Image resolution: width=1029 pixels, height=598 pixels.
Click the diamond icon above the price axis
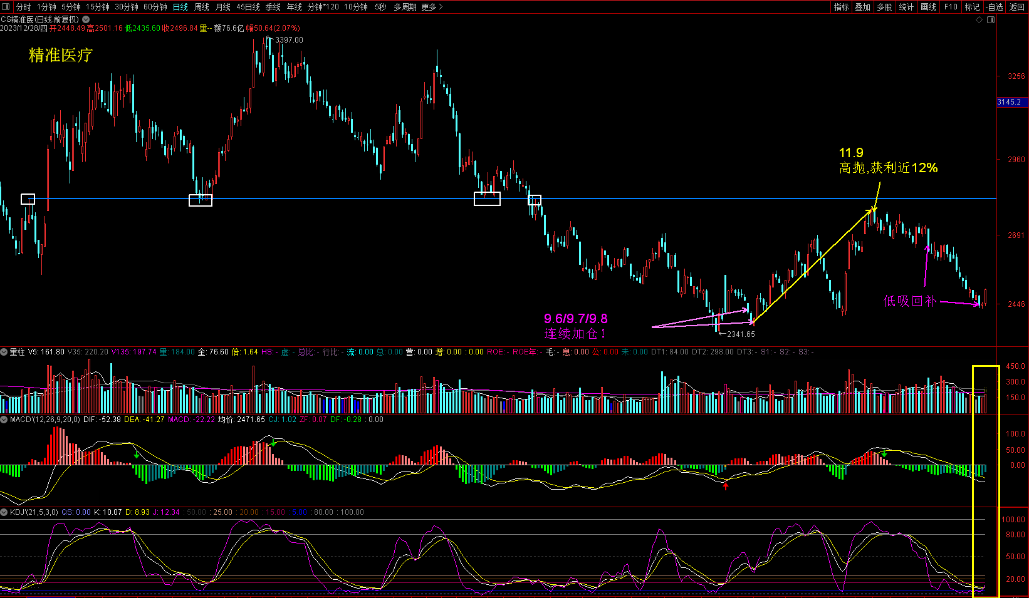click(979, 20)
